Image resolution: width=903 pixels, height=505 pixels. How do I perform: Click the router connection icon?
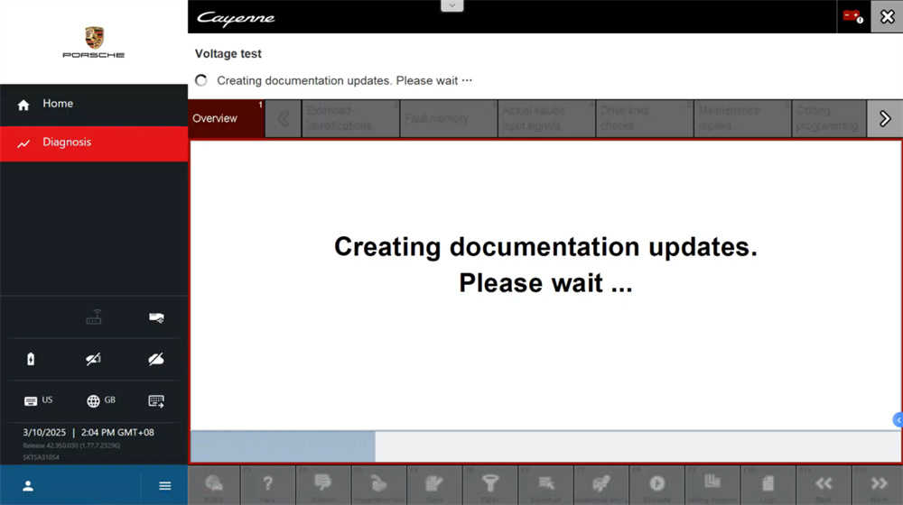(x=94, y=317)
